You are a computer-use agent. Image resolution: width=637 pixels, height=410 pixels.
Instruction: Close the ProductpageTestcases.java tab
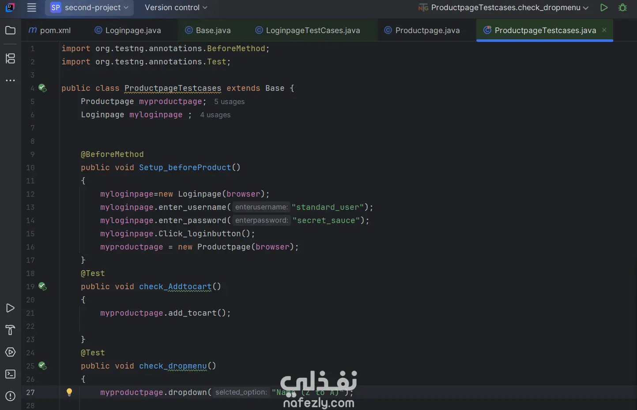point(604,30)
